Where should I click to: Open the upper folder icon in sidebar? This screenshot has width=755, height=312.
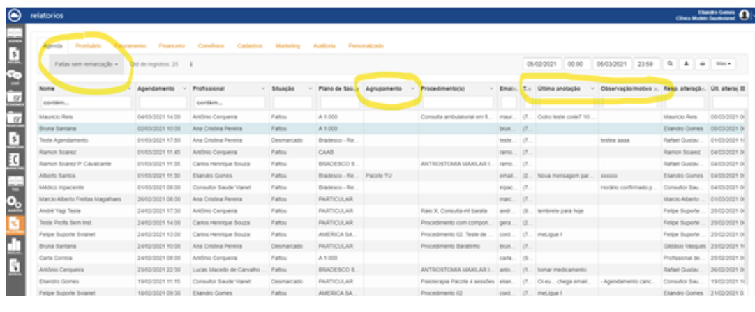pyautogui.click(x=15, y=97)
